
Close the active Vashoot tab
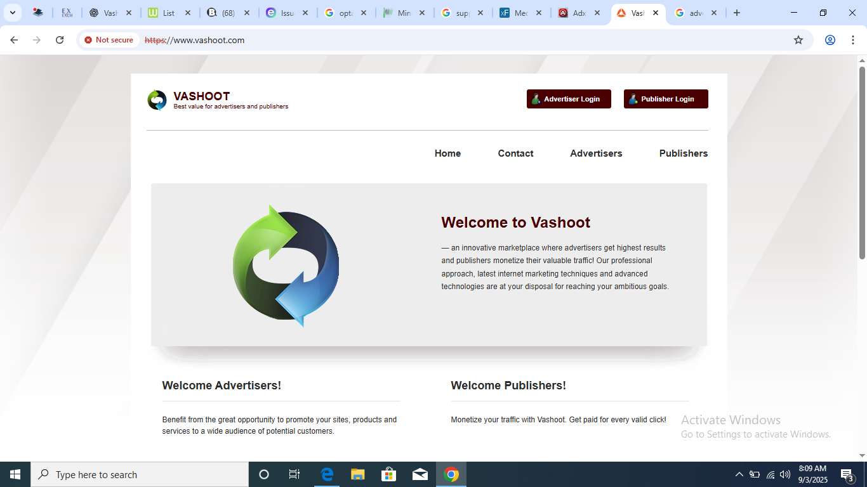coord(656,13)
